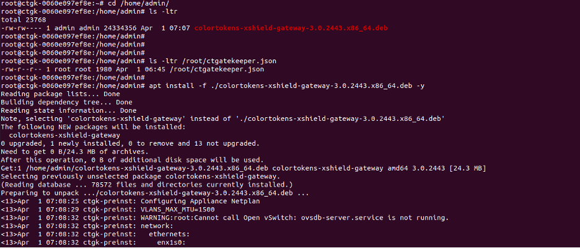Screen dimensions: 580x248
Task: Click the 'cd /home/admin/' command text
Action: click(x=125, y=5)
